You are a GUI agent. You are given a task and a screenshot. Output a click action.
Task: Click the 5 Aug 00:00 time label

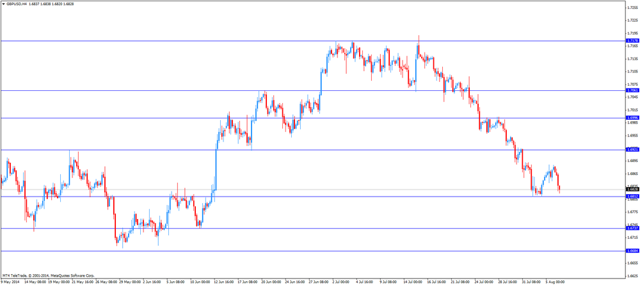(555, 282)
